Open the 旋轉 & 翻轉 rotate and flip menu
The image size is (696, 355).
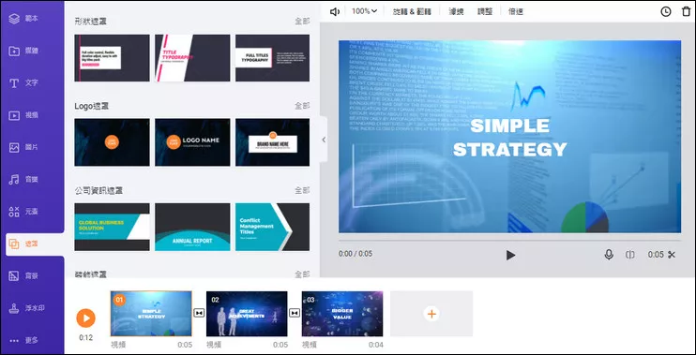(412, 11)
